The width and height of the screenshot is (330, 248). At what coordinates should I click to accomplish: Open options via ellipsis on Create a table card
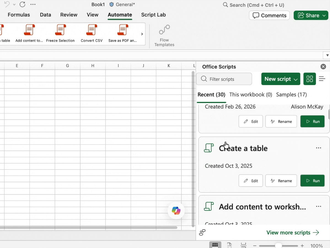[318, 148]
